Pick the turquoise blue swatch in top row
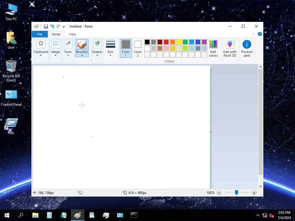 192,42
